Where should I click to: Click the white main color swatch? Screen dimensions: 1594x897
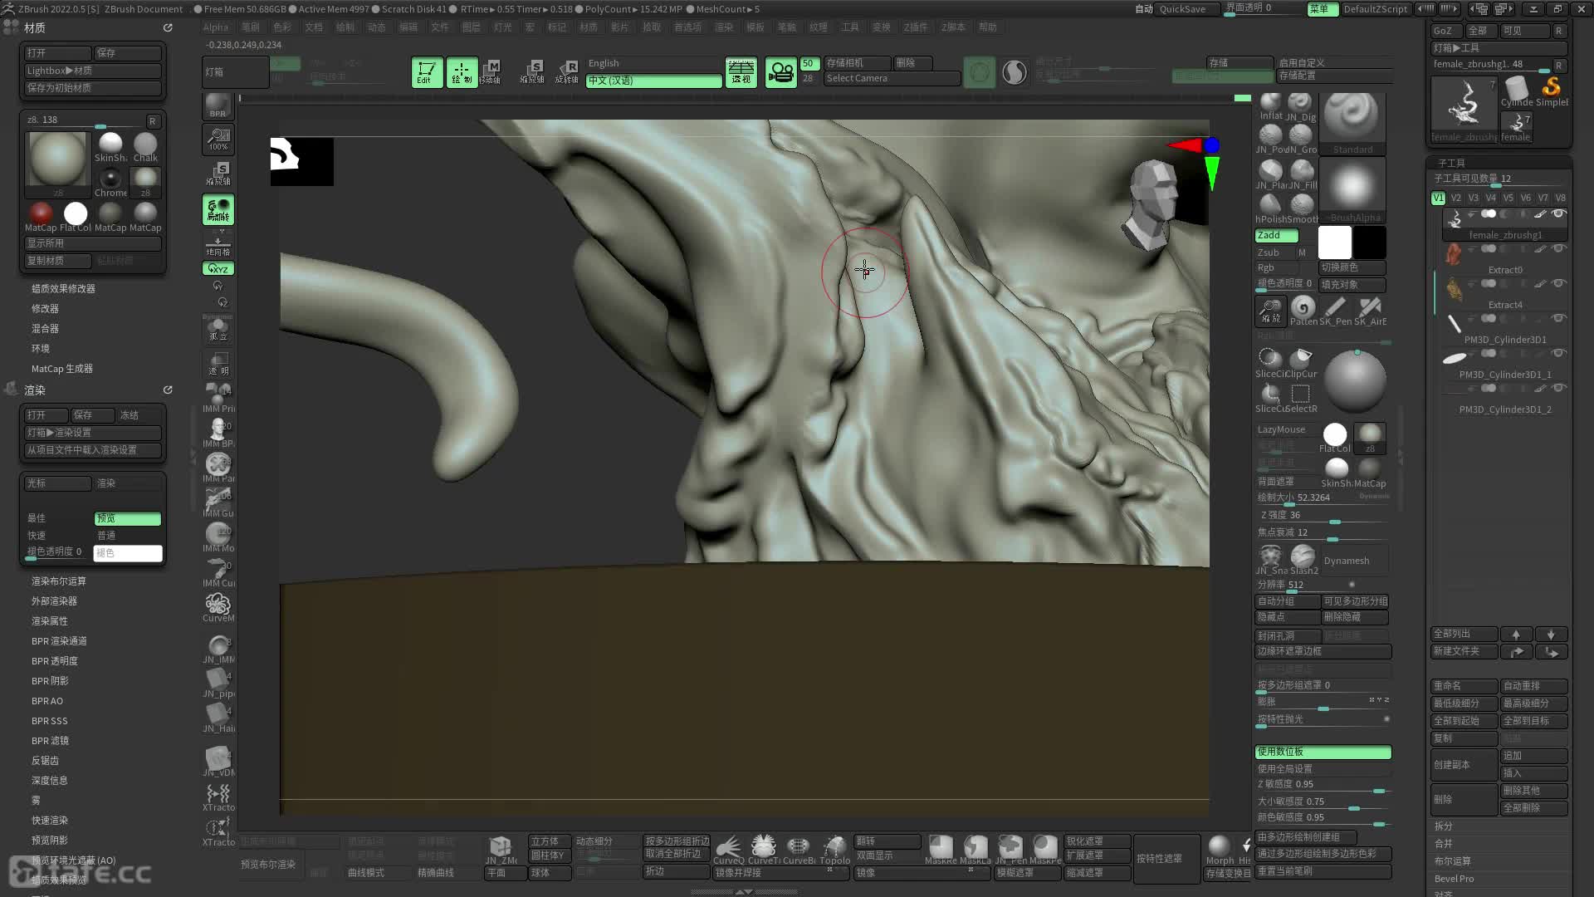pyautogui.click(x=1335, y=243)
